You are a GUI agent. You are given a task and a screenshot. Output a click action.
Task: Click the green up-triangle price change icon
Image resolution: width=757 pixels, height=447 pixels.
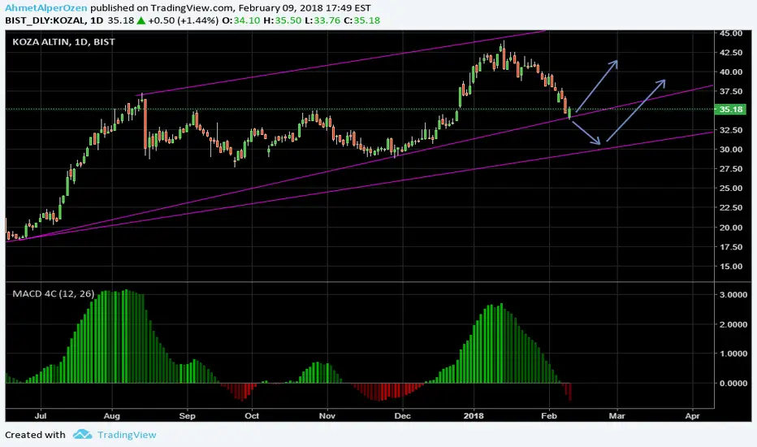[141, 21]
